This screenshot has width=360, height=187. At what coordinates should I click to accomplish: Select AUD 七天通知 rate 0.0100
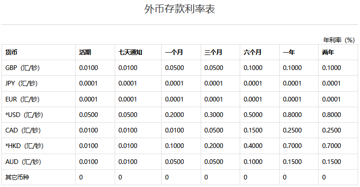(x=128, y=162)
